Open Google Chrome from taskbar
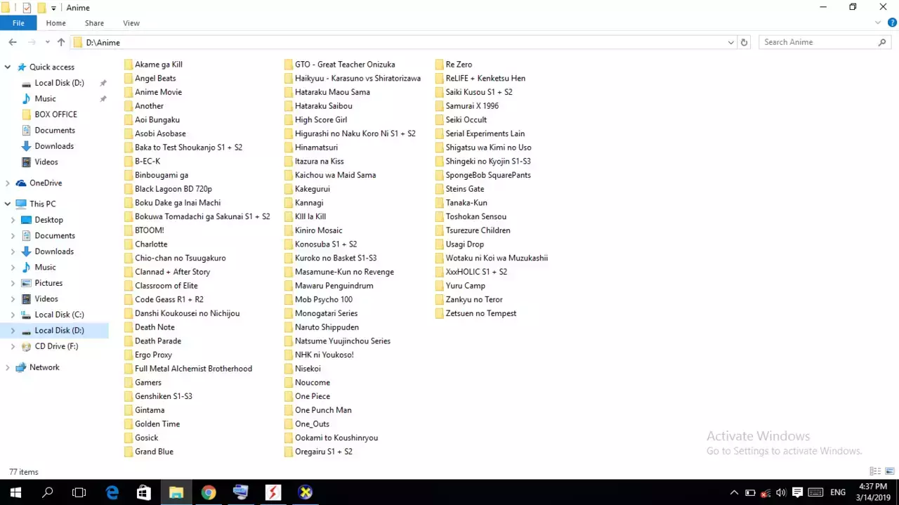 (208, 492)
